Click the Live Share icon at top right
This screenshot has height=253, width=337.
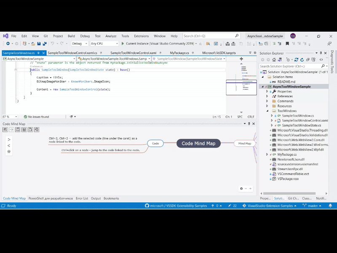click(x=329, y=44)
